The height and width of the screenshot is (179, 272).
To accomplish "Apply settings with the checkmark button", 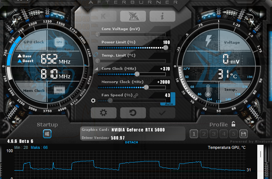I will (x=162, y=113).
